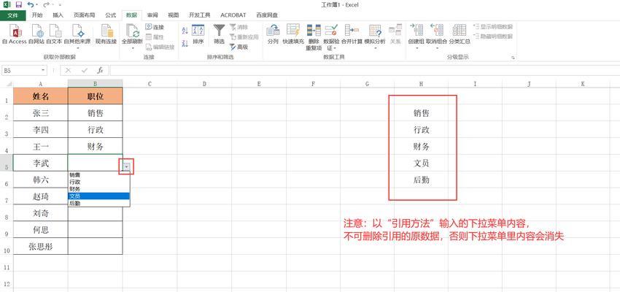Click the 全部刷新 refresh all icon
Viewport: 620px width, 292px height.
click(x=132, y=31)
